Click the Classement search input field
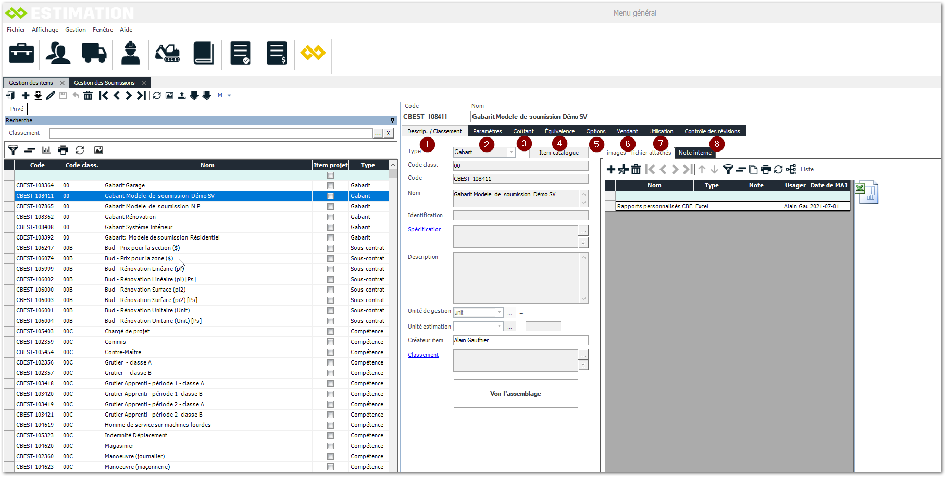The height and width of the screenshot is (477, 946). pyautogui.click(x=211, y=133)
